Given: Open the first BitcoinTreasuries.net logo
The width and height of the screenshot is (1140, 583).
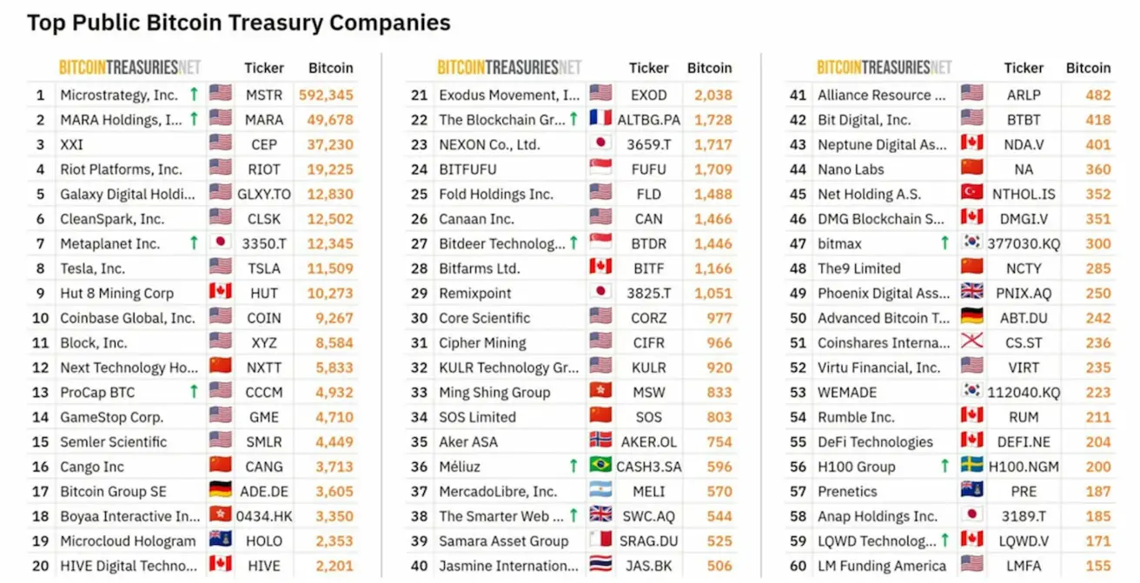Looking at the screenshot, I should (129, 68).
